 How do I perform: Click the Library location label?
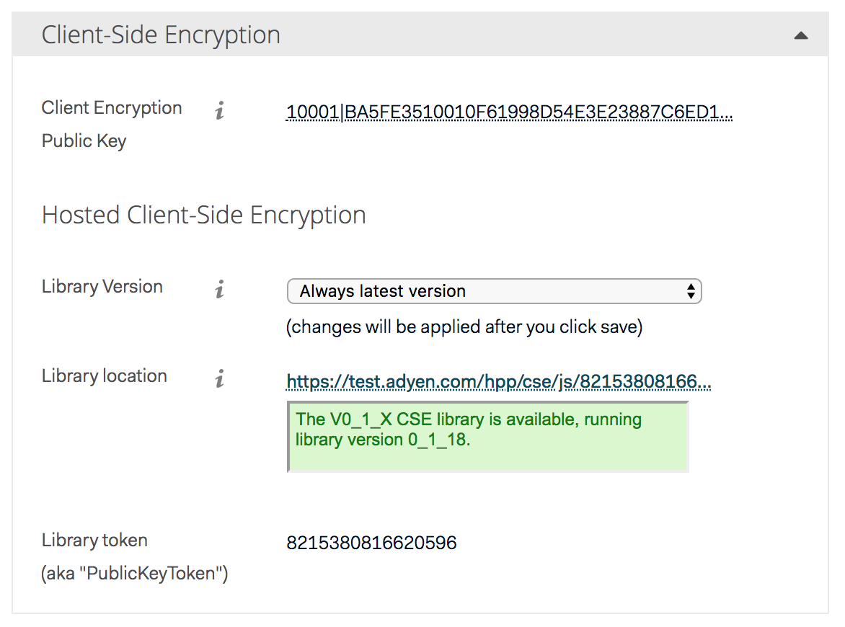105,376
